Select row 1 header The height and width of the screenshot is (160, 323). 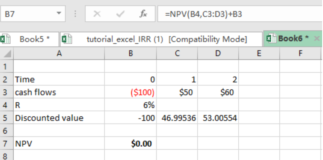click(x=6, y=66)
